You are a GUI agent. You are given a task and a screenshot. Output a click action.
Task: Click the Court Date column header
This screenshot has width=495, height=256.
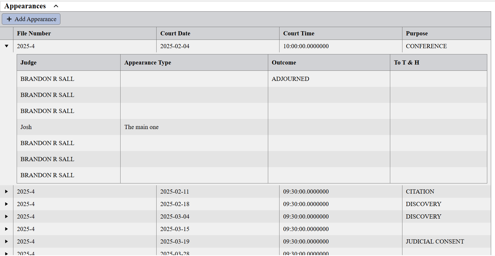[x=175, y=33]
